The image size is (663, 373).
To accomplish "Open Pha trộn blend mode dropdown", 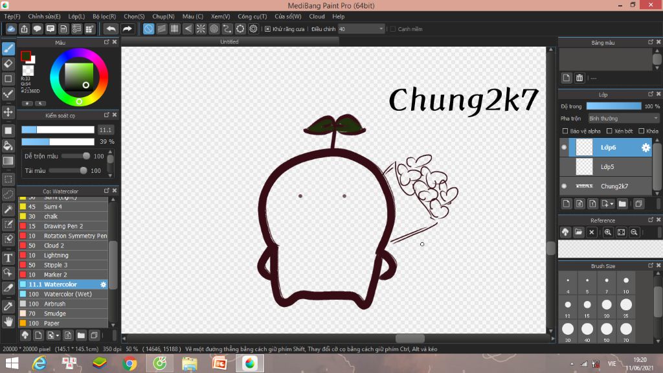I will point(624,119).
